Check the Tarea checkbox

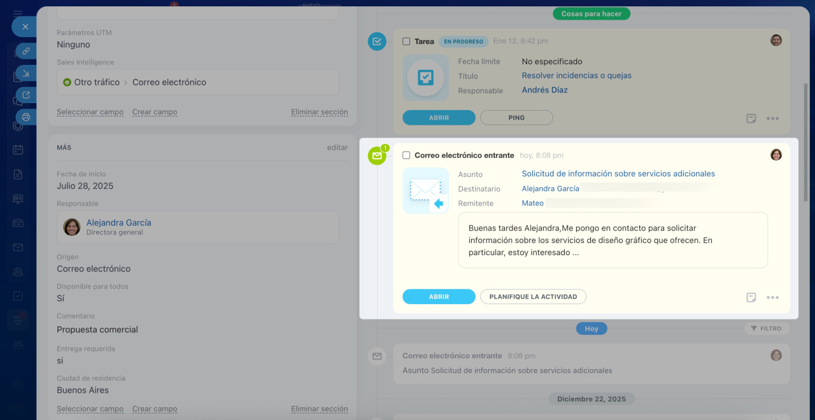coord(406,41)
